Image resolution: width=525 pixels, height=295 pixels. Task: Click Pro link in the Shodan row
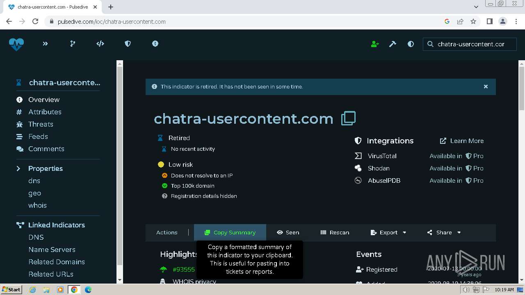(x=475, y=168)
